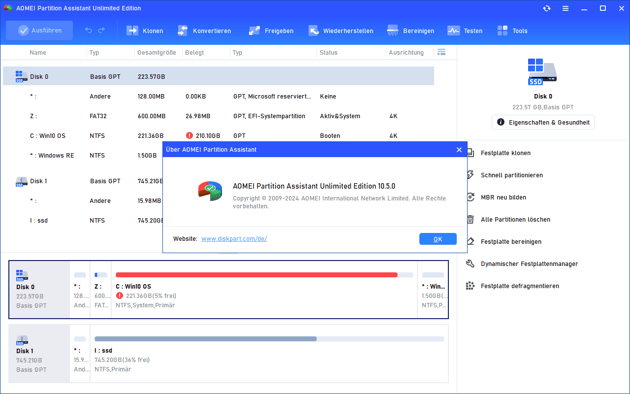Image resolution: width=630 pixels, height=394 pixels.
Task: Click the Testen pulse icon
Action: click(x=453, y=31)
